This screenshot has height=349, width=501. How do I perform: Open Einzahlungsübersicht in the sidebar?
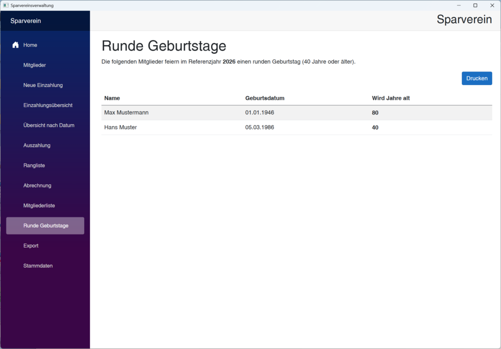pos(48,105)
